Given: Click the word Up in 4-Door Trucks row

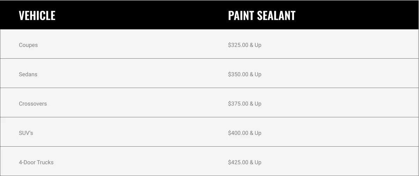Looking at the screenshot, I should click(258, 162).
